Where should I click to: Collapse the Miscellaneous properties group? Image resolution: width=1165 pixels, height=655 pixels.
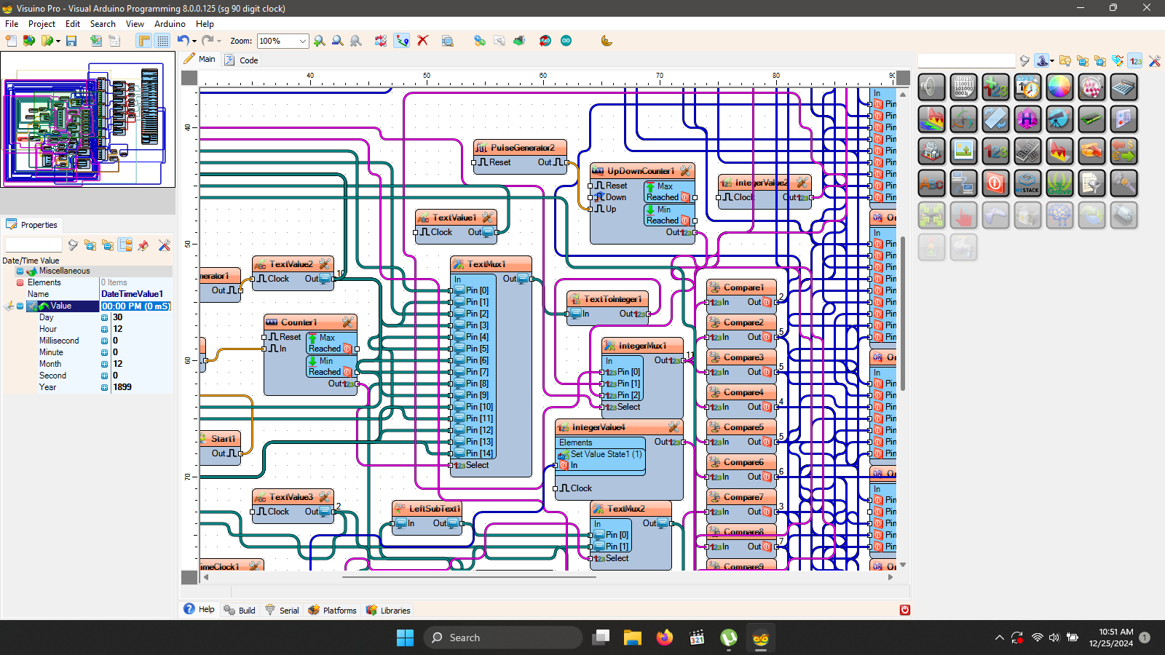[x=20, y=271]
